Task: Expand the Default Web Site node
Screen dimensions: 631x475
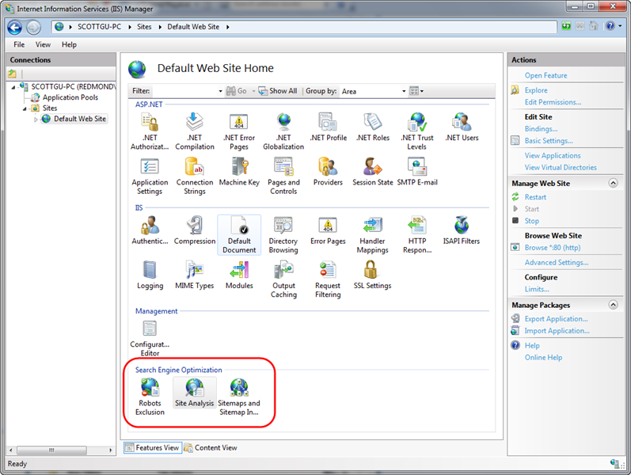Action: [x=36, y=120]
